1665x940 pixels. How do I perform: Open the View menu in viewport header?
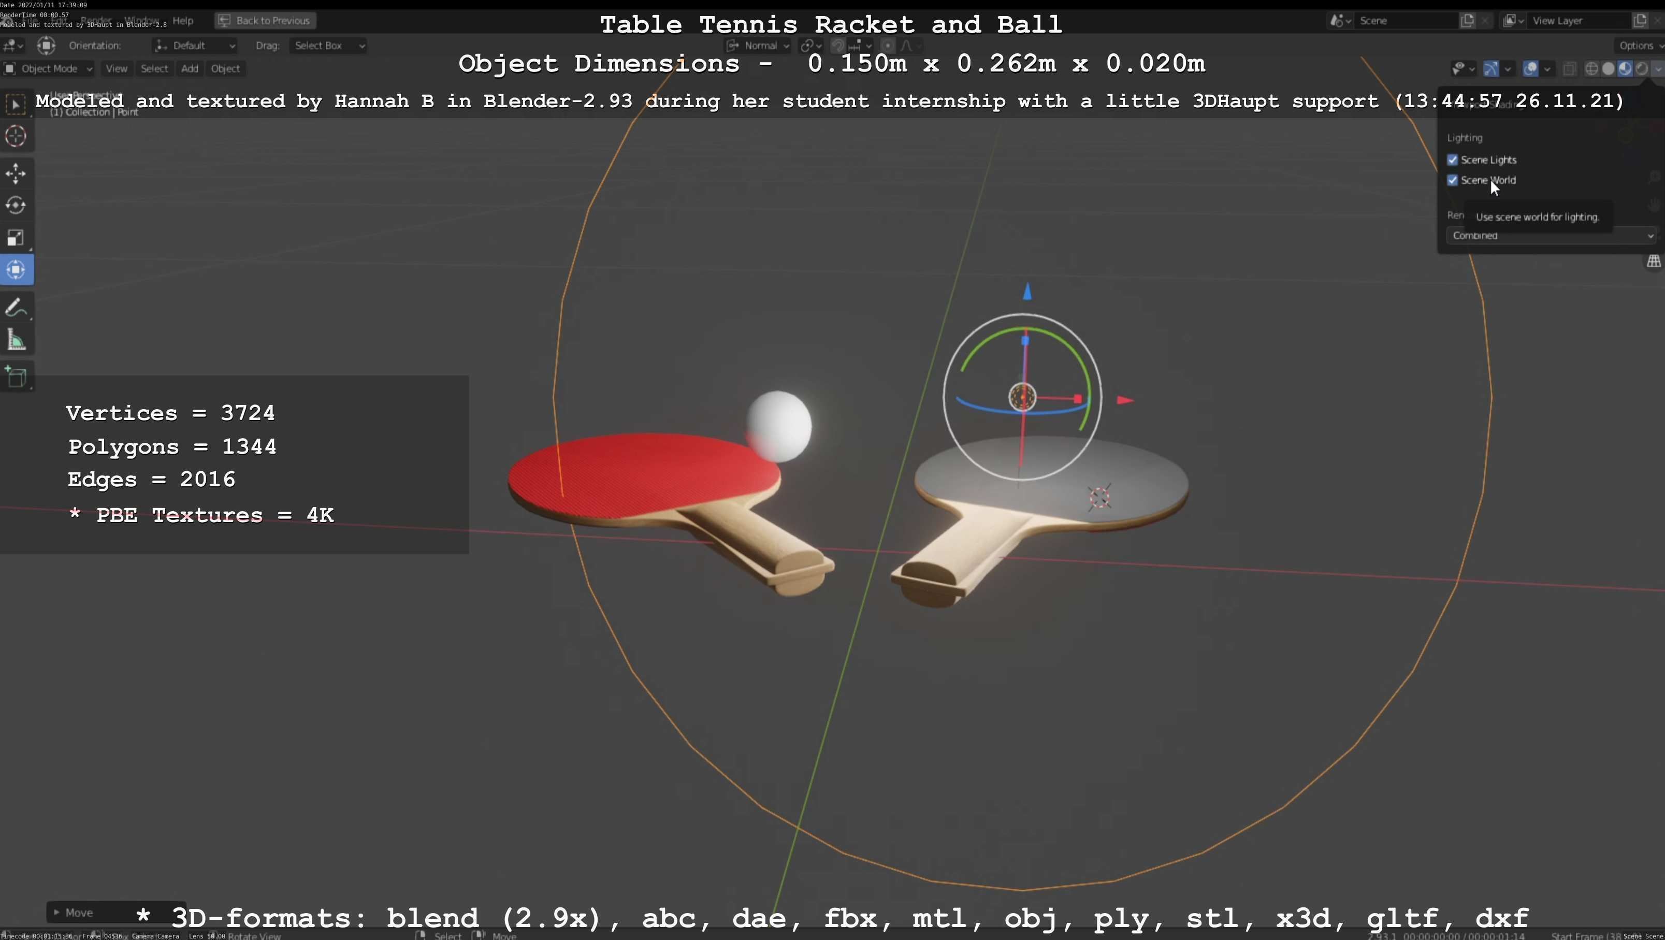pyautogui.click(x=117, y=68)
